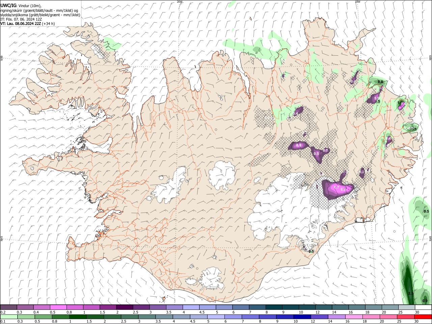This screenshot has width=432, height=324.
Task: Click the 'rigning/skúrir' legend description line
Action: 39,10
